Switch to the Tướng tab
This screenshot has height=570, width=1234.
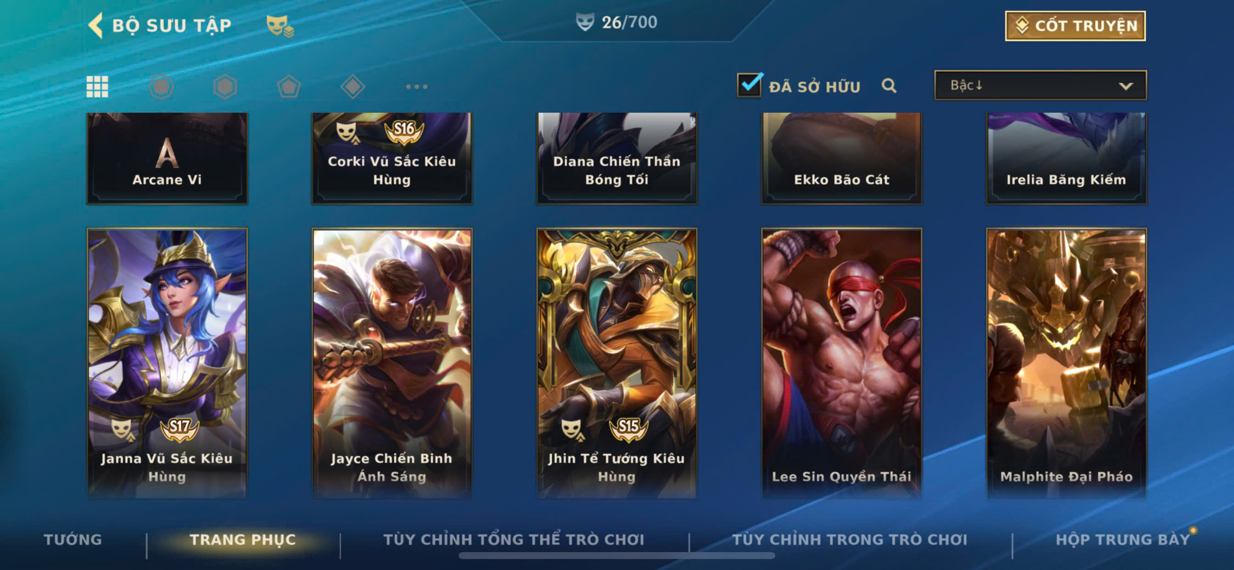(x=73, y=539)
